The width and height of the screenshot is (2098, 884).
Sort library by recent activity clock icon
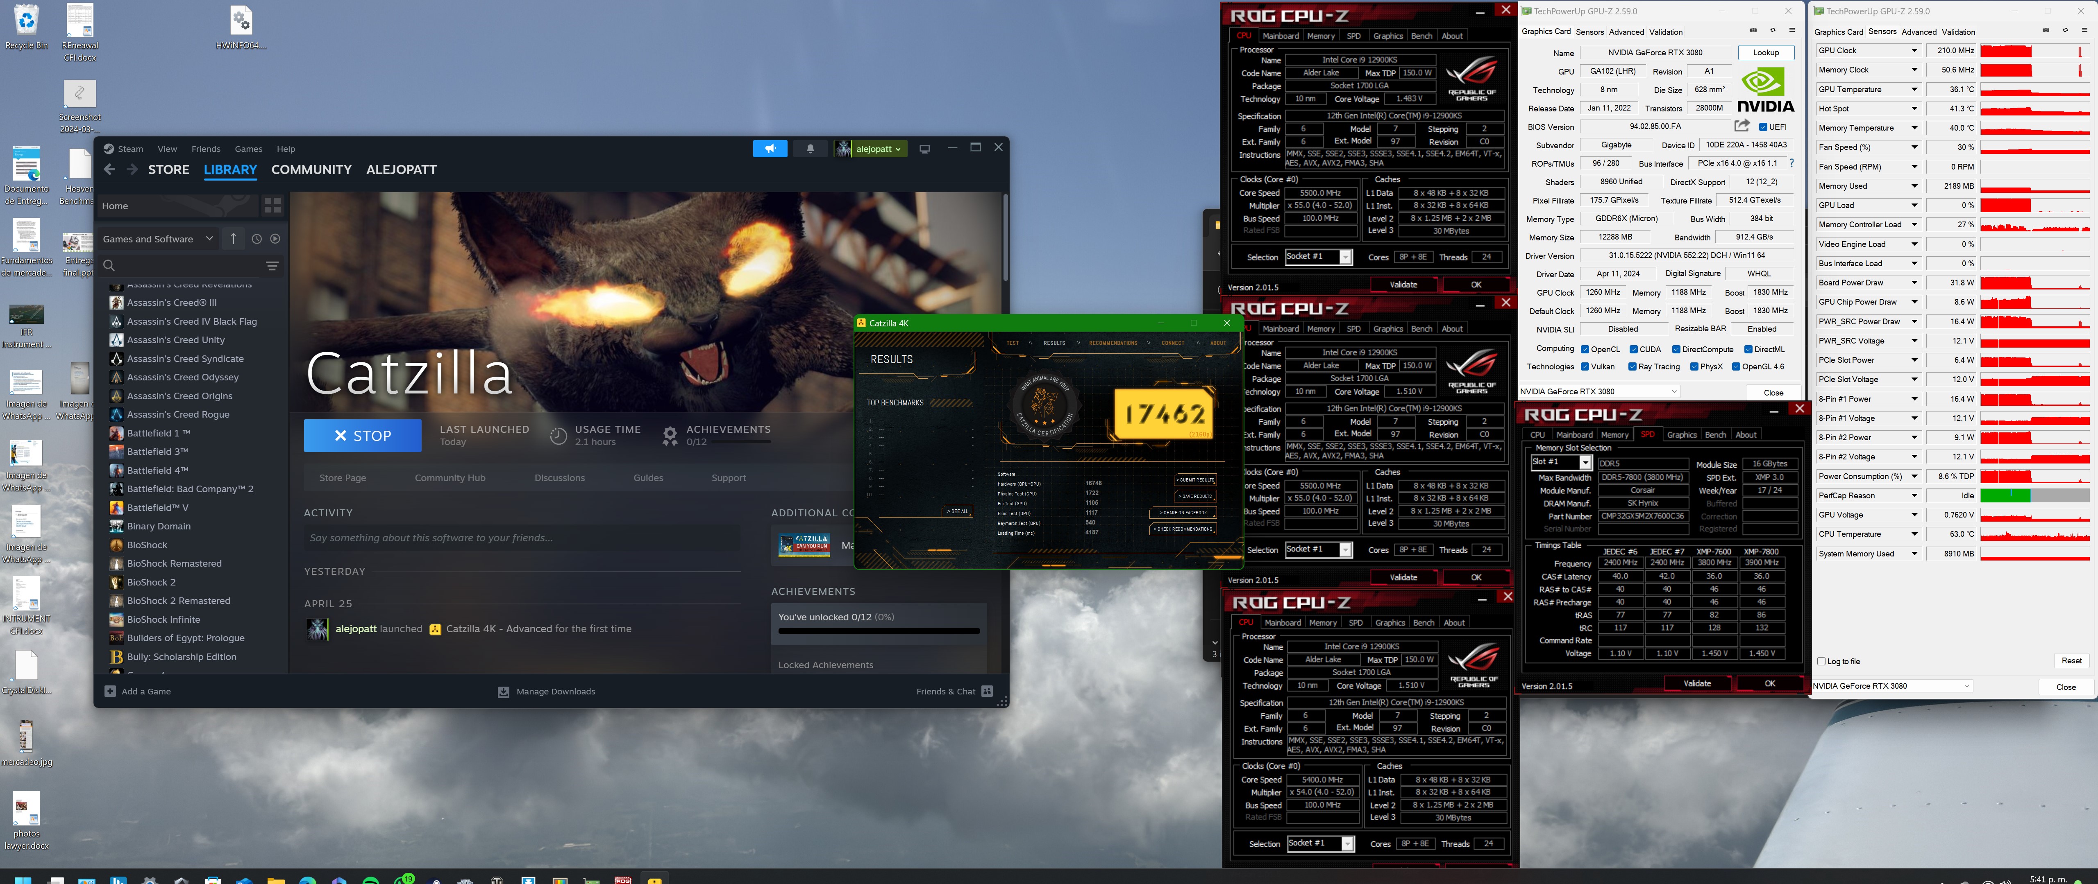click(x=257, y=238)
